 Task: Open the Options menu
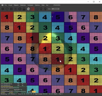(37, 5)
